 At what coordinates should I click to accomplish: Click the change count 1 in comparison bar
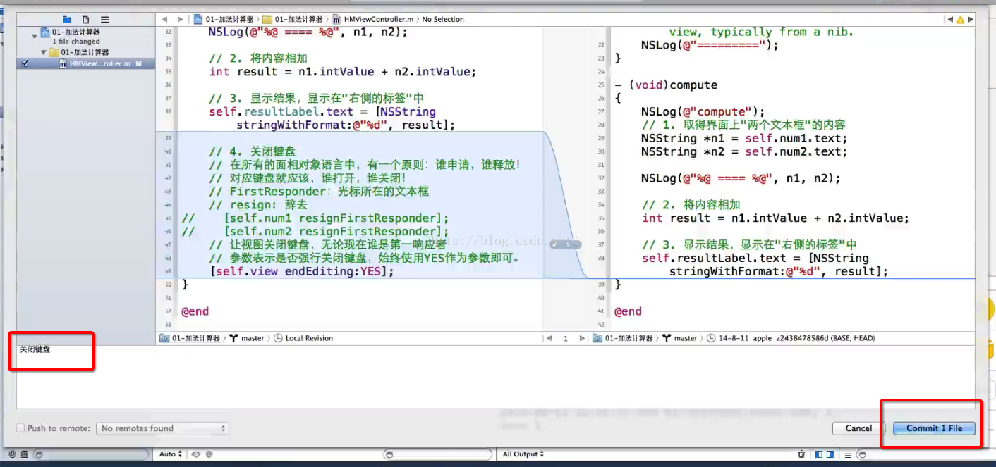click(x=566, y=338)
